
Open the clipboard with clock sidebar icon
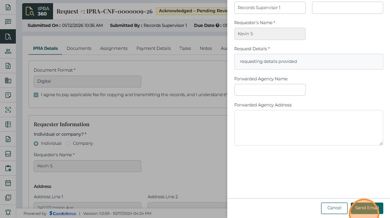tap(8, 168)
